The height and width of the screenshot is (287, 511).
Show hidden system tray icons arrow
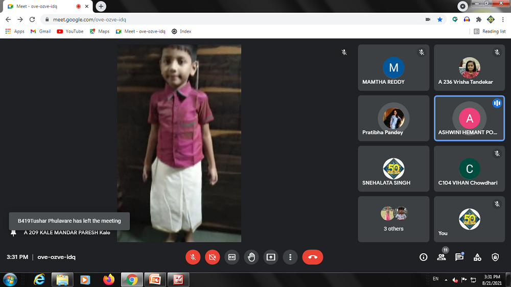[446, 280]
